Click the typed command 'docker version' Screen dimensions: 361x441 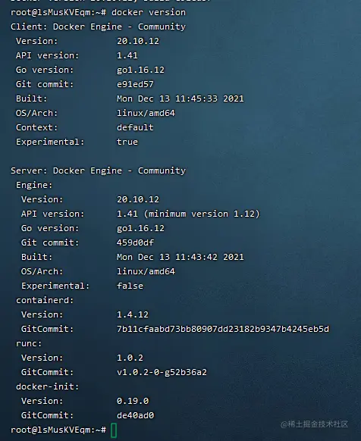149,12
